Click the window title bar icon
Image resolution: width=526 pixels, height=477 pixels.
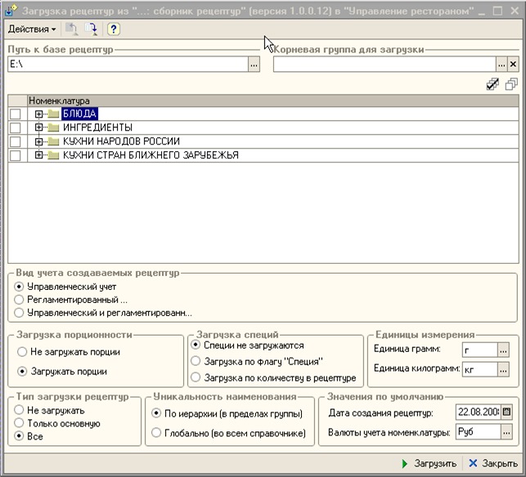click(10, 11)
